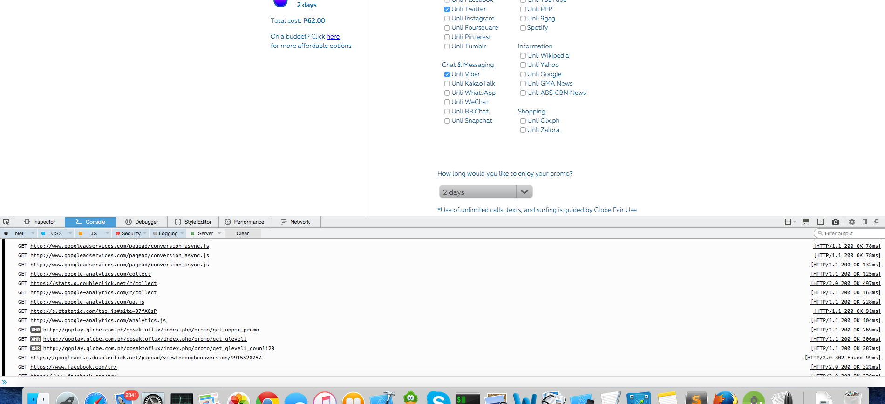Expand the CSS filter dropdown arrow
The image size is (885, 404).
point(70,233)
